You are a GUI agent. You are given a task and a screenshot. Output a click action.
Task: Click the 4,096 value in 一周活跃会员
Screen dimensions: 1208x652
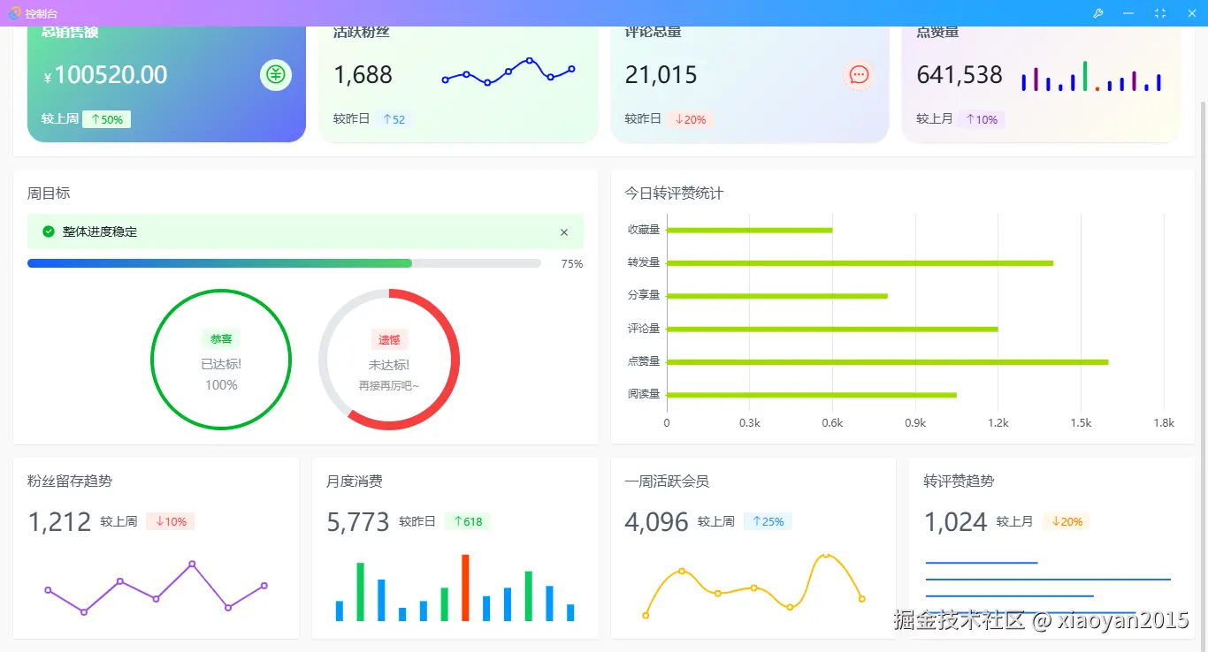pyautogui.click(x=657, y=522)
